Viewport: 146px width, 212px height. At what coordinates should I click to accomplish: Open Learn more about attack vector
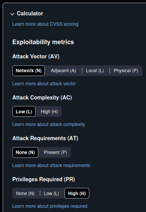(44, 84)
